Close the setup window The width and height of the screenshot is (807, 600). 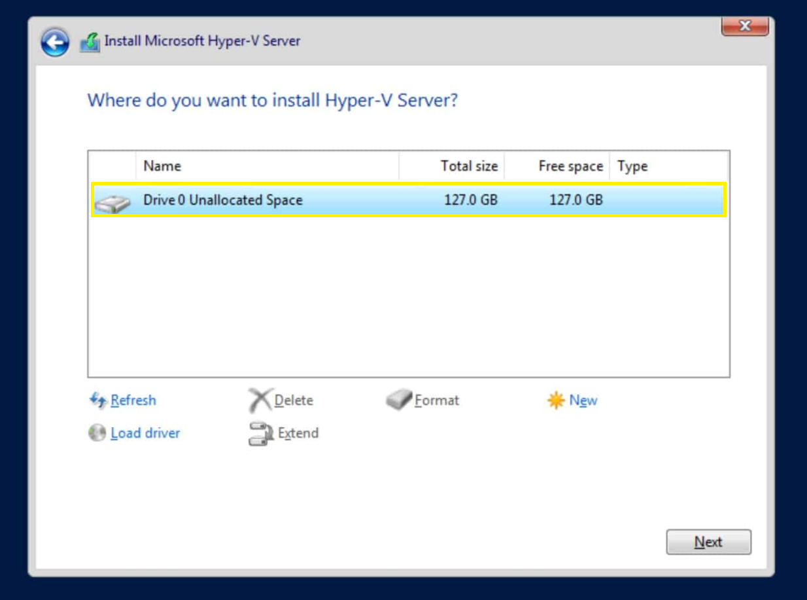[744, 26]
